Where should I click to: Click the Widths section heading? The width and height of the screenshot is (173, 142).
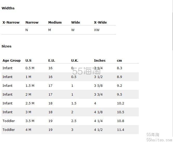[x=8, y=8]
